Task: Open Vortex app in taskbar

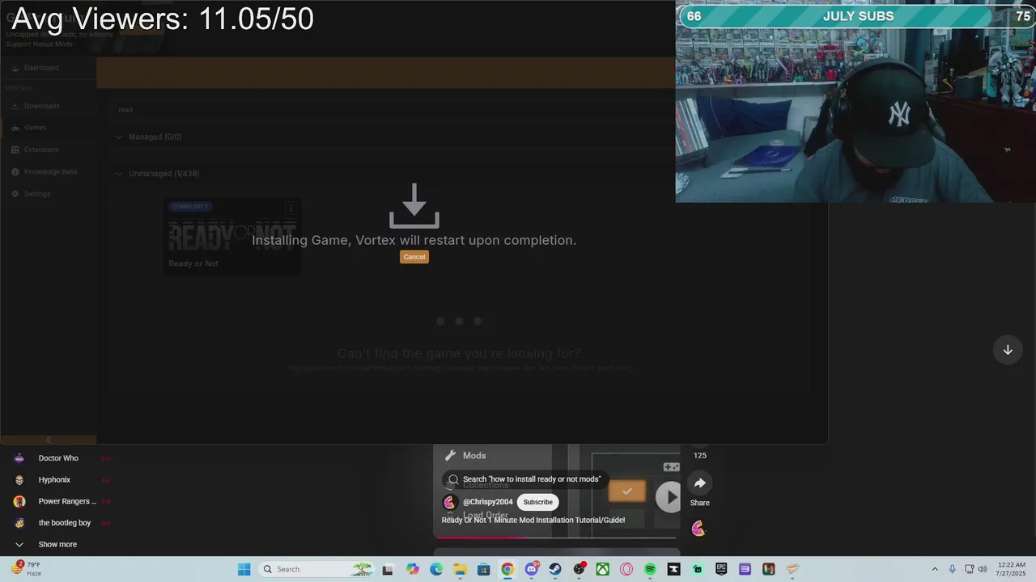Action: (x=793, y=570)
